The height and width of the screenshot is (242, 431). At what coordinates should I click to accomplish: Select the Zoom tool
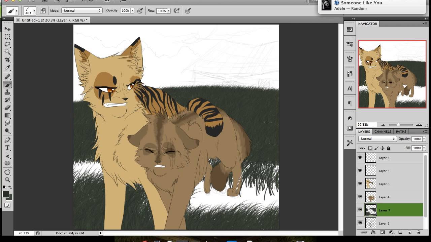click(x=7, y=180)
